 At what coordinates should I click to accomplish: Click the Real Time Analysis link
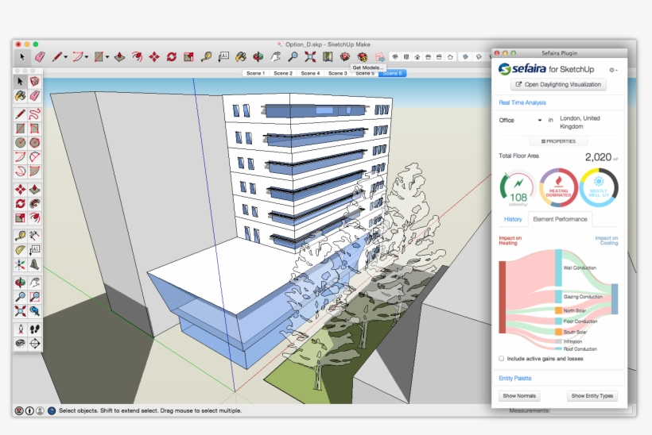coord(522,102)
